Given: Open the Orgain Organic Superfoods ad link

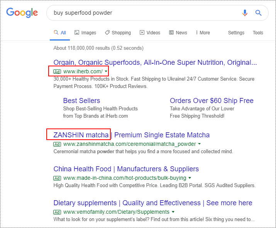Looking at the screenshot, I should [155, 62].
